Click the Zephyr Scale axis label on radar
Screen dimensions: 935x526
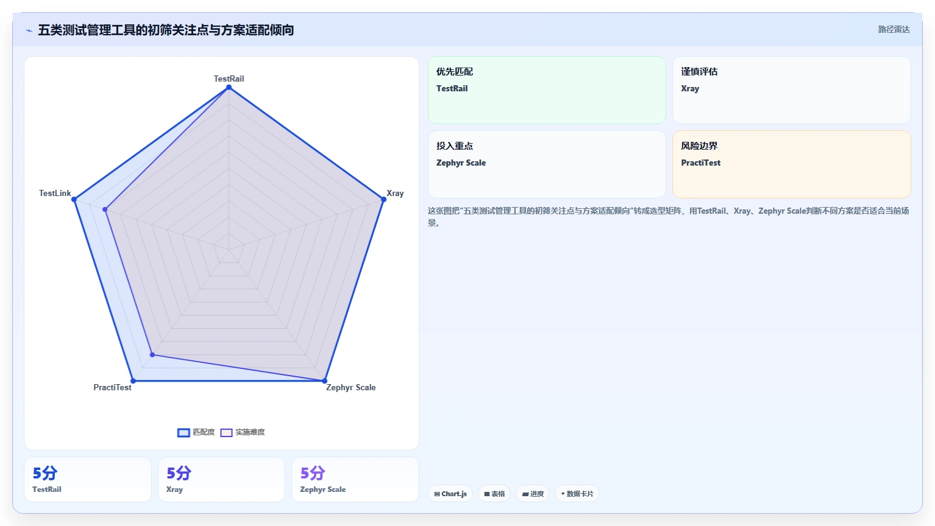(351, 387)
